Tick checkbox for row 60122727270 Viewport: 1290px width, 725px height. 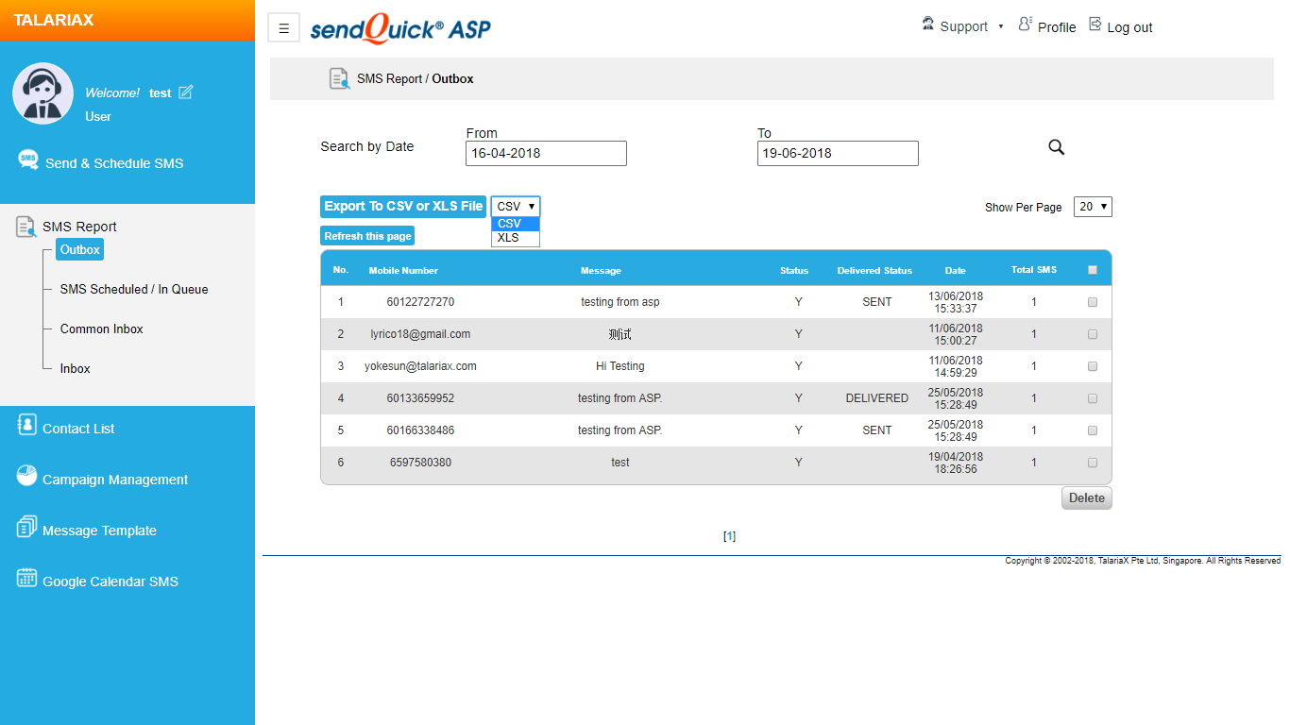(1093, 302)
